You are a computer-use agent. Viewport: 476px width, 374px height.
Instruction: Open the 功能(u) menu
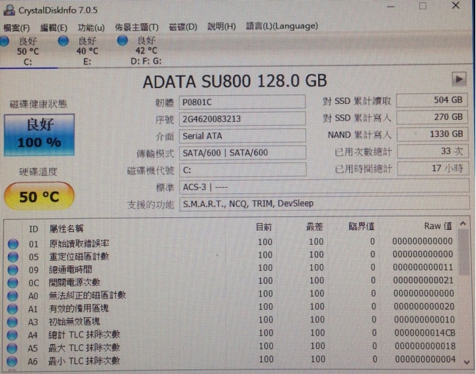(91, 28)
